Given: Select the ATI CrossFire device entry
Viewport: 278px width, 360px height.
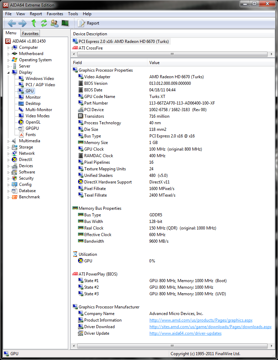Looking at the screenshot, I should [88, 48].
